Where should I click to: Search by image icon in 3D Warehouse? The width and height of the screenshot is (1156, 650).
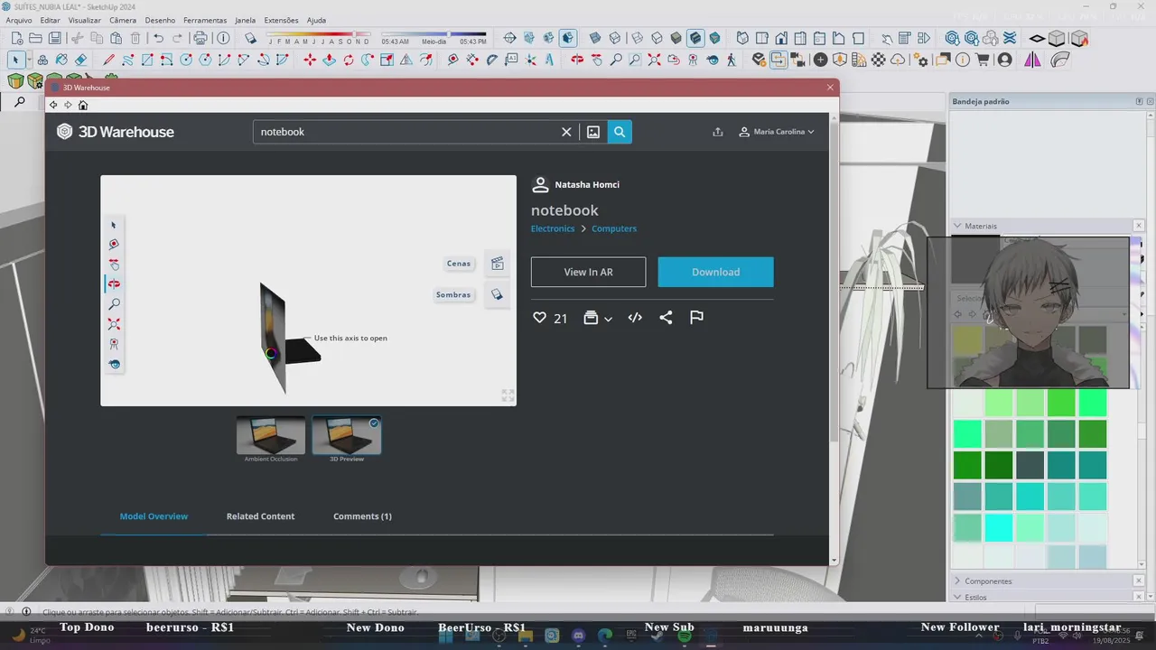pos(593,132)
